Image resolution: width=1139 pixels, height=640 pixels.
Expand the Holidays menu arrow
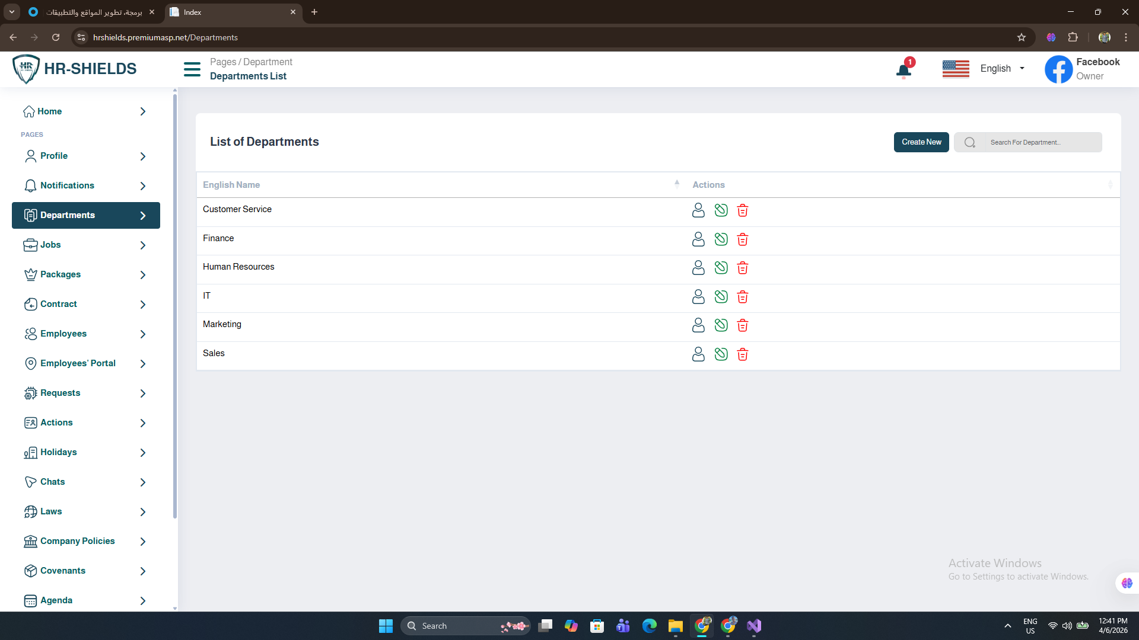(x=143, y=453)
